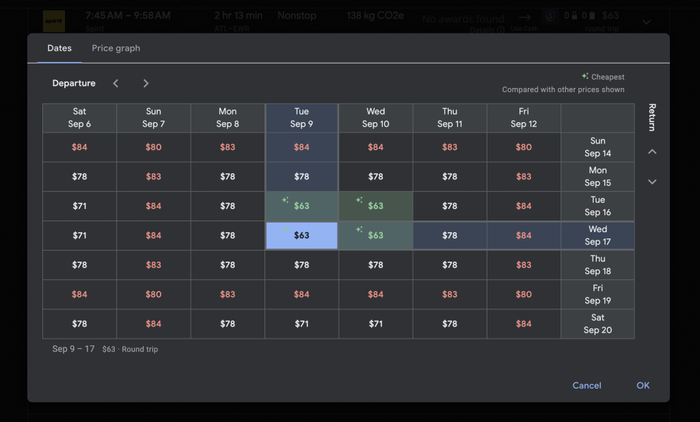
Task: Click the Spirit airline logo
Action: (x=54, y=21)
